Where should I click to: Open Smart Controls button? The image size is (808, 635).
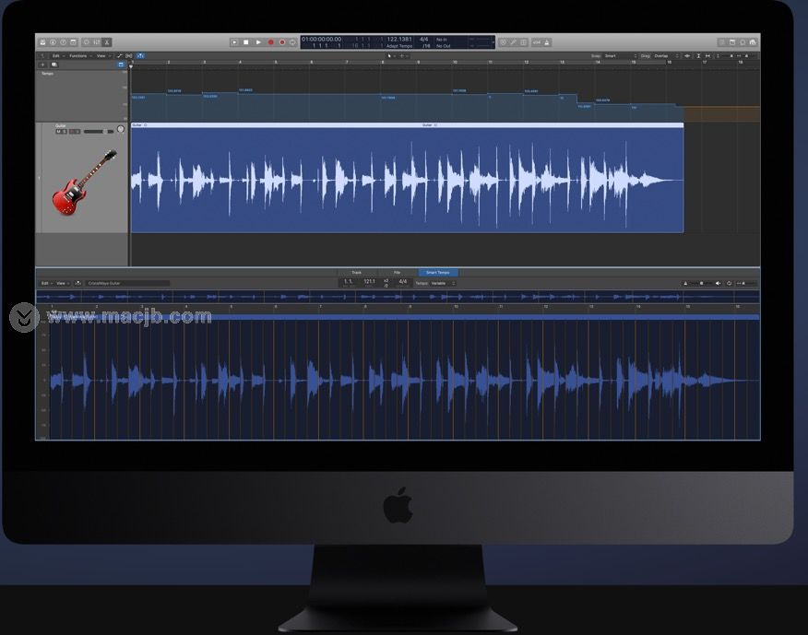[87, 42]
